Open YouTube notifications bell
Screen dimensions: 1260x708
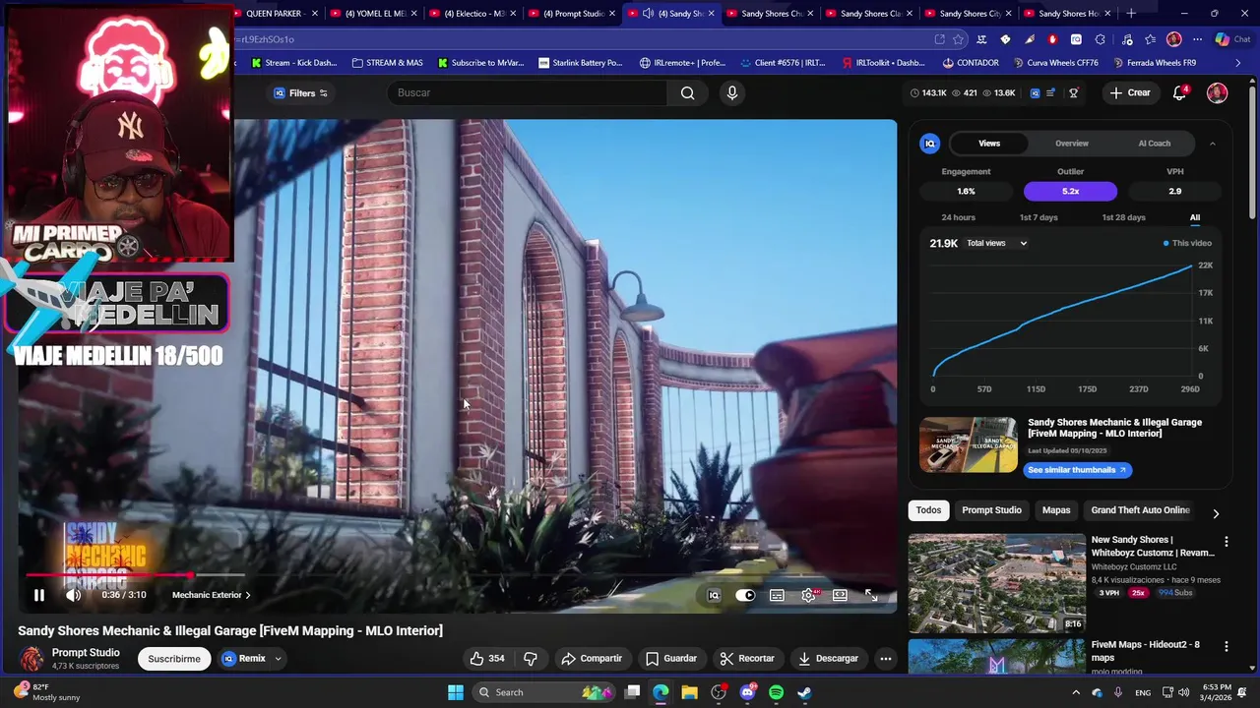pyautogui.click(x=1179, y=92)
